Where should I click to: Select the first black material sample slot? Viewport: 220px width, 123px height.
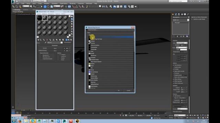[x=40, y=18]
